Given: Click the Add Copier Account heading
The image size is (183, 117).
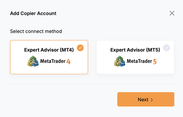Looking at the screenshot, I should [33, 13].
